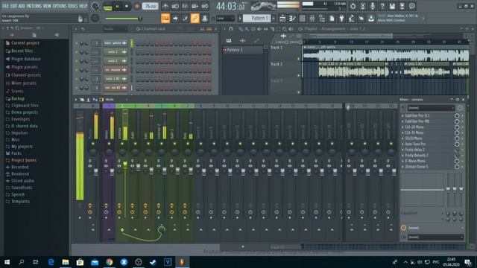The height and width of the screenshot is (268, 477).
Task: Open the TOOLS menu
Action: click(73, 6)
